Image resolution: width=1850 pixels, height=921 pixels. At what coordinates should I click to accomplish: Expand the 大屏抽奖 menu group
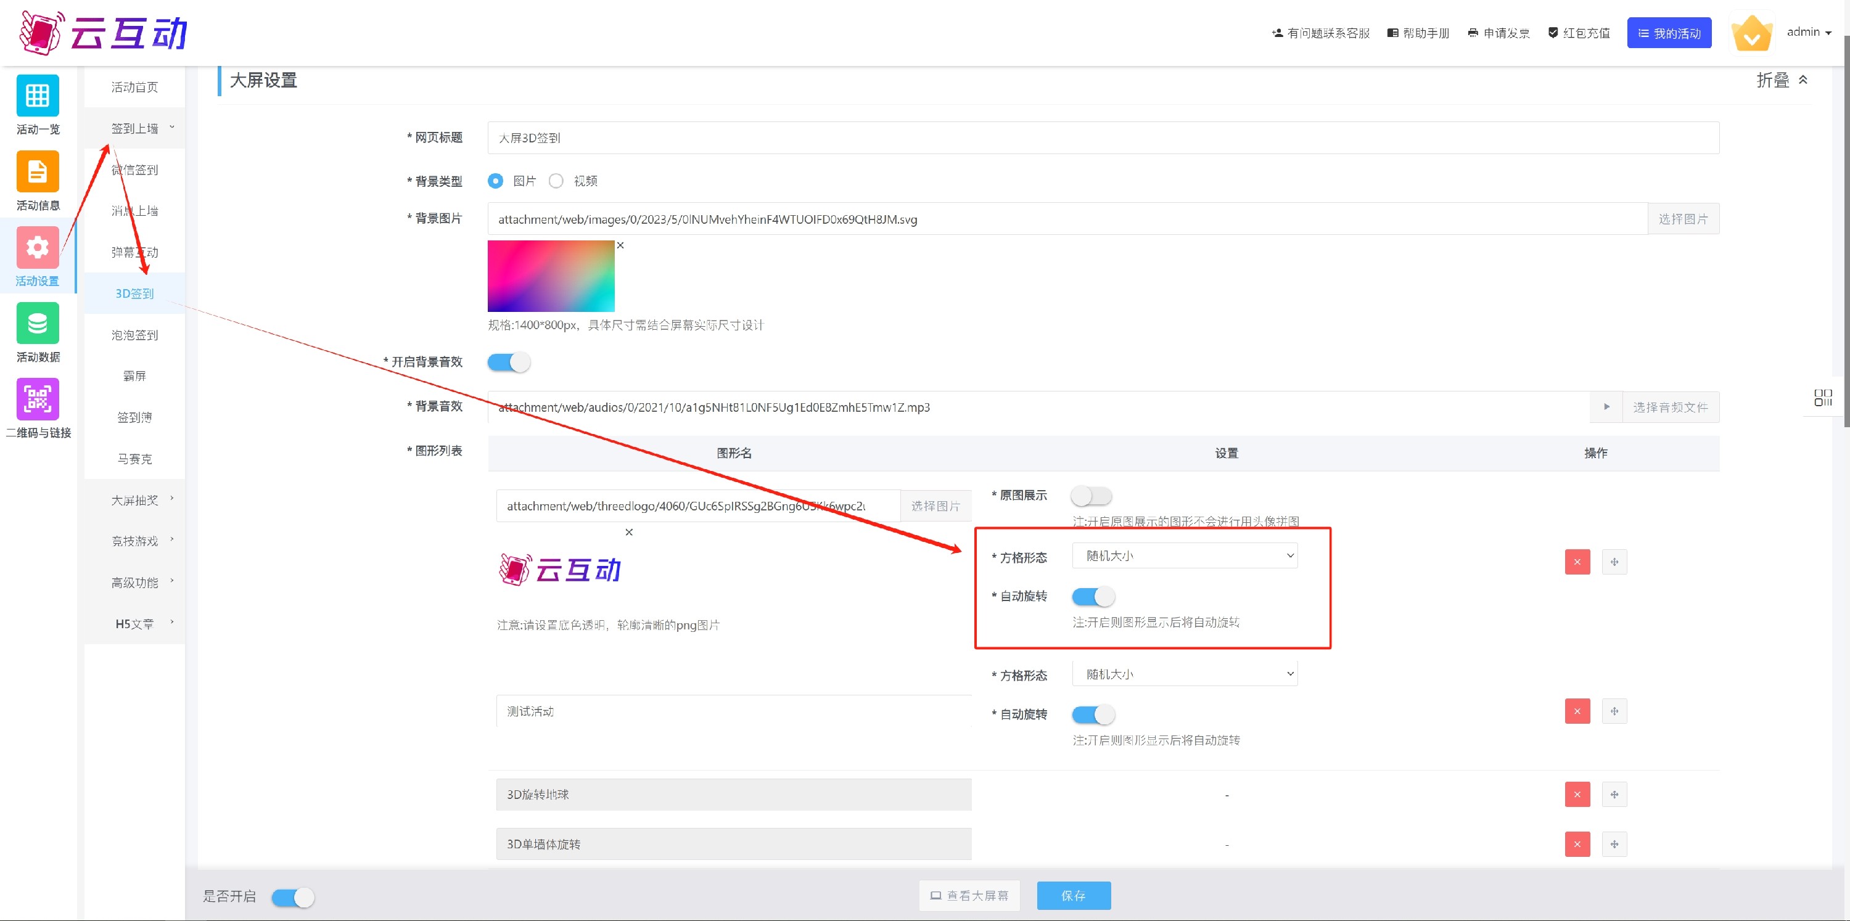134,501
